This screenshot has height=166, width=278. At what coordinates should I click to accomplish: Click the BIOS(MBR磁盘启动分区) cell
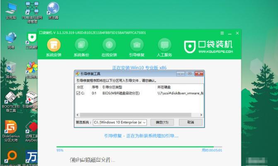[121, 93]
